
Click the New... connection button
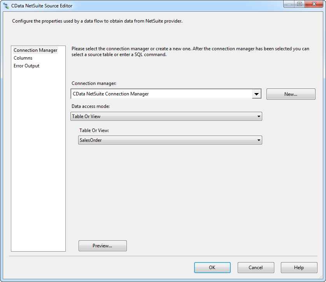point(291,94)
